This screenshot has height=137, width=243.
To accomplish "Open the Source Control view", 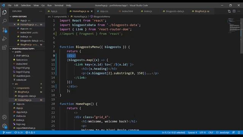I will (x=4, y=30).
